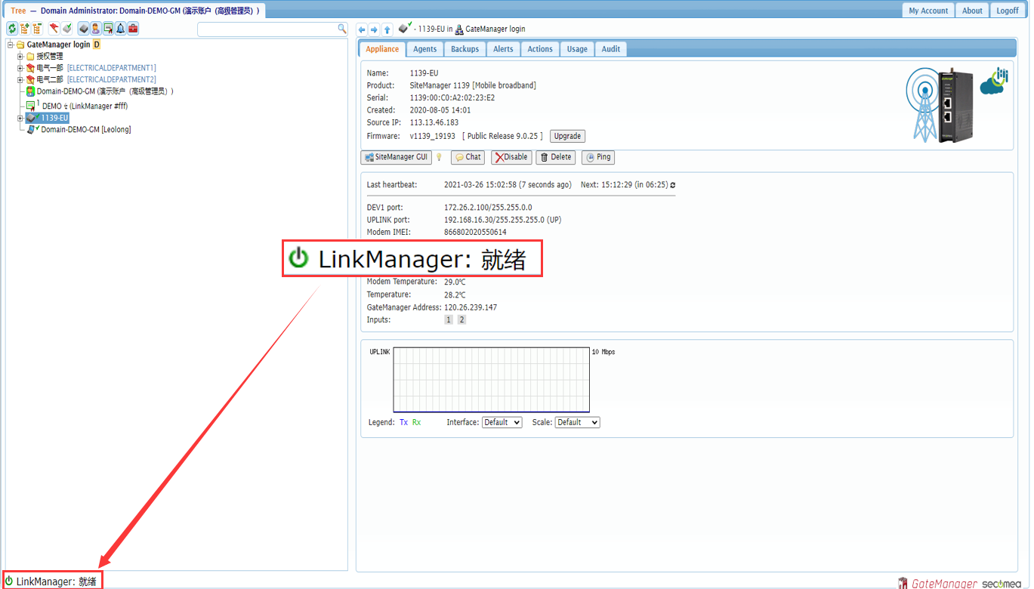Toggle the appliance filter icon in tree toolbar
Image resolution: width=1034 pixels, height=589 pixels.
pos(84,29)
